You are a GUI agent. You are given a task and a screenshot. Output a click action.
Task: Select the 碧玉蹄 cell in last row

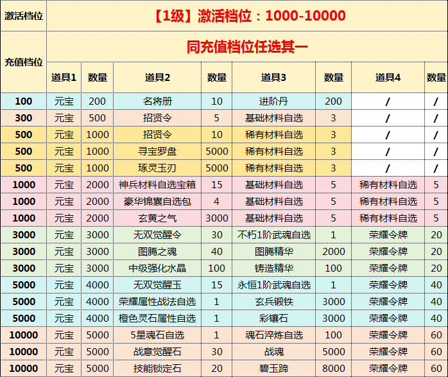click(273, 369)
